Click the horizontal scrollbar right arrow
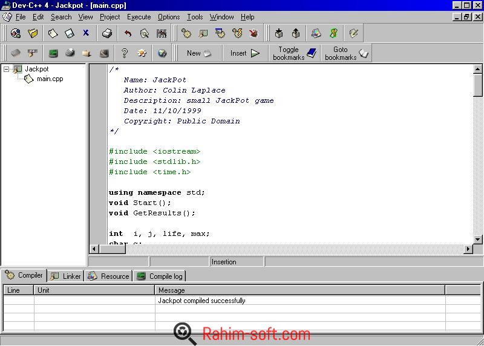This screenshot has width=484, height=346. coord(468,249)
